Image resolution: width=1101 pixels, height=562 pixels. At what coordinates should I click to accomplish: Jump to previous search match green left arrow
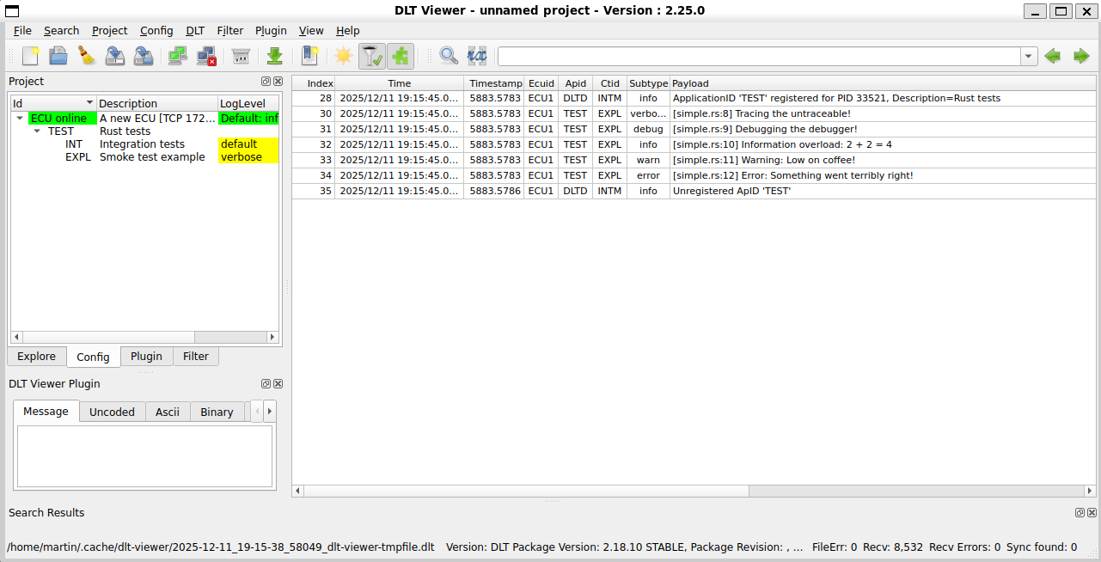(1053, 57)
